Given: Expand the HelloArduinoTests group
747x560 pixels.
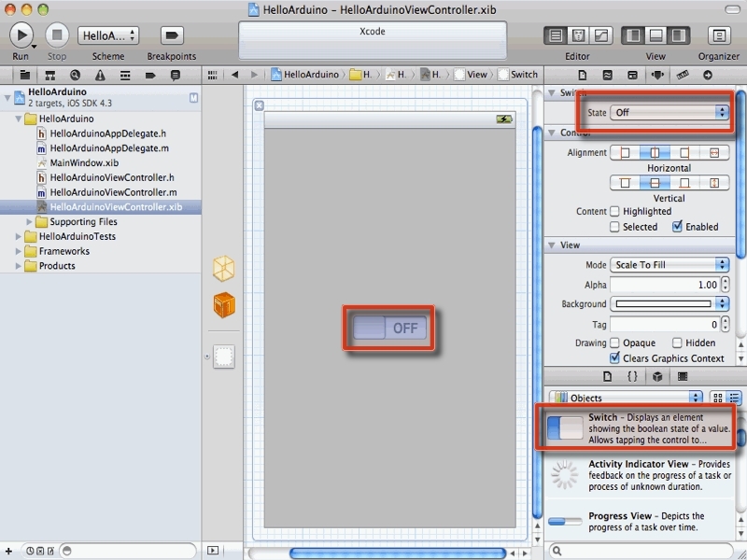Looking at the screenshot, I should coord(18,236).
